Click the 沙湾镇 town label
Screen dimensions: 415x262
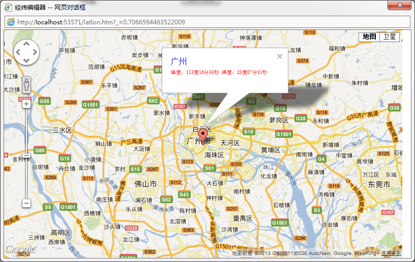click(229, 229)
